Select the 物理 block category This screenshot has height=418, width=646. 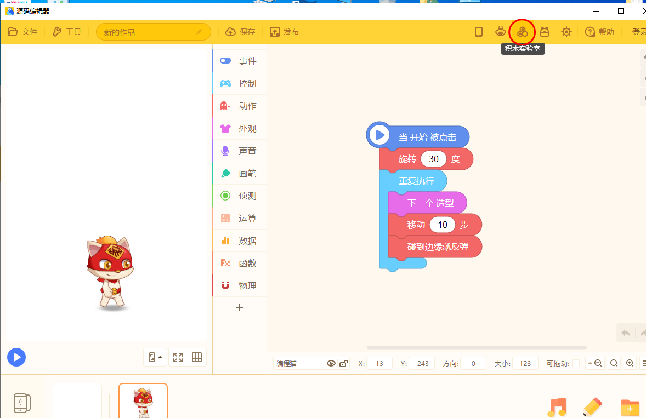pyautogui.click(x=240, y=285)
